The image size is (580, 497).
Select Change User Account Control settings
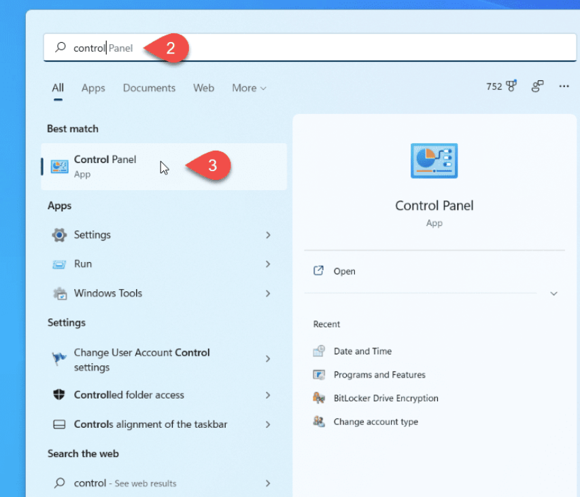[x=164, y=359]
